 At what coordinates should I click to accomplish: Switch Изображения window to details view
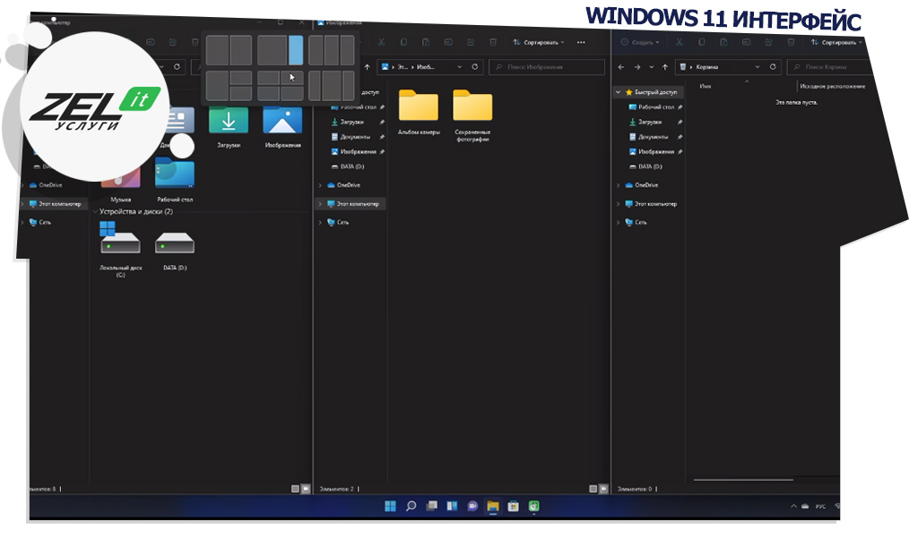click(x=593, y=489)
